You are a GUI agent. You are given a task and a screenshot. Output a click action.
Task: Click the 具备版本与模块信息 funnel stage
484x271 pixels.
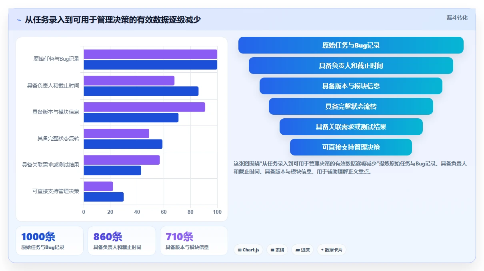351,86
